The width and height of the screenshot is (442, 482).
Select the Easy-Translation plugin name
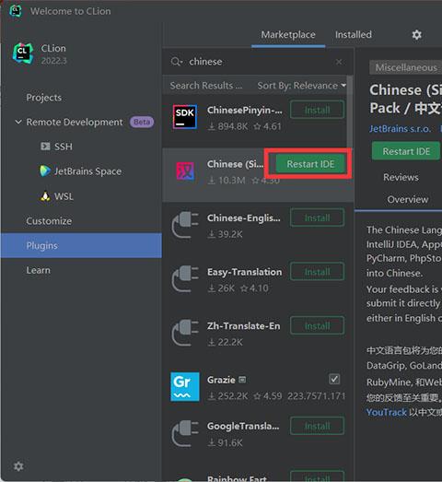coord(245,272)
